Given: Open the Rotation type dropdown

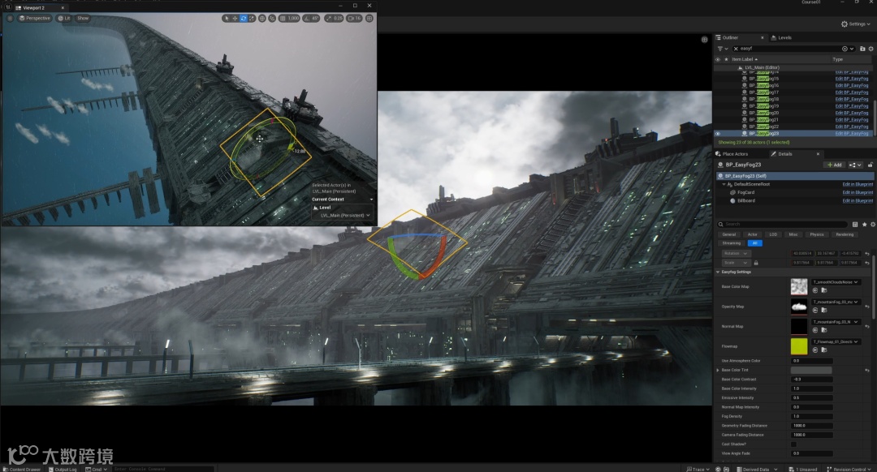Looking at the screenshot, I should point(735,254).
